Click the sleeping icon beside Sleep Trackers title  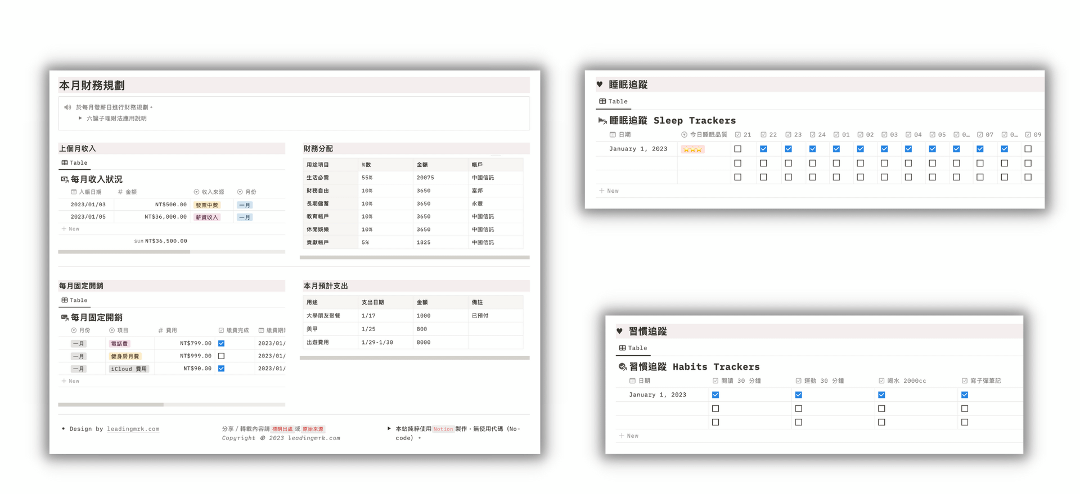coord(602,121)
